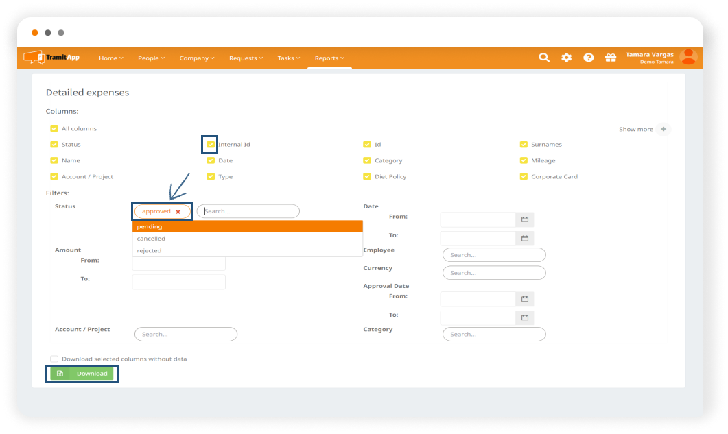Enable Download selected columns without data
Image resolution: width=728 pixels, height=434 pixels.
(54, 359)
